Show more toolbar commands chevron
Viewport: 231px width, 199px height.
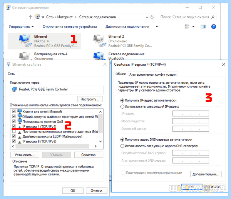[x=157, y=27]
